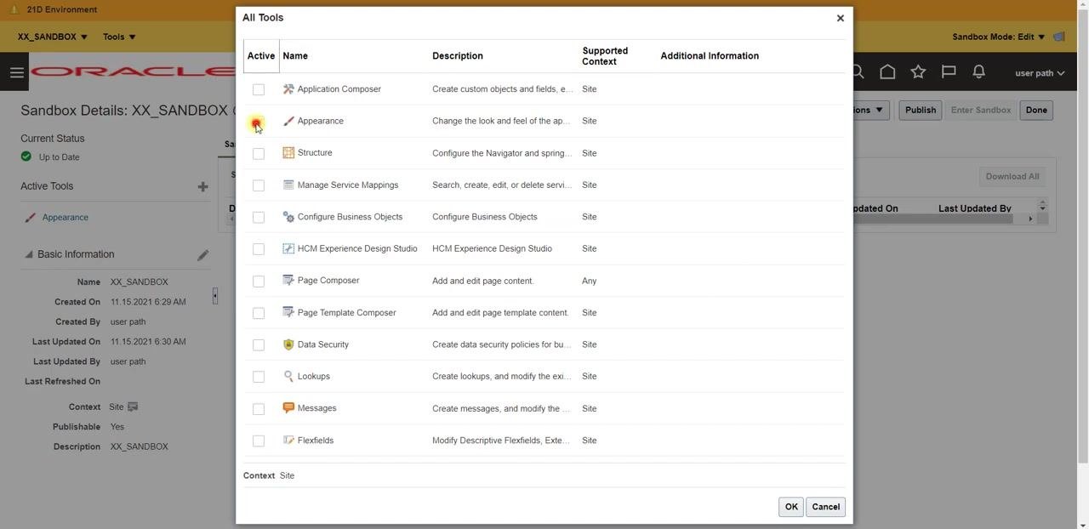1089x529 pixels.
Task: Open the Sandbox Mode: Edit dropdown
Action: pos(998,37)
